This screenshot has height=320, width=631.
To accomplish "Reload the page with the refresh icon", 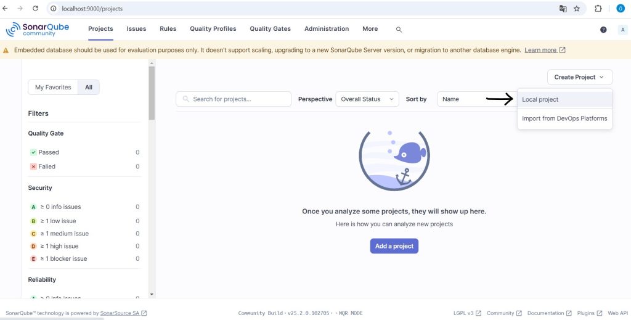I will [35, 9].
